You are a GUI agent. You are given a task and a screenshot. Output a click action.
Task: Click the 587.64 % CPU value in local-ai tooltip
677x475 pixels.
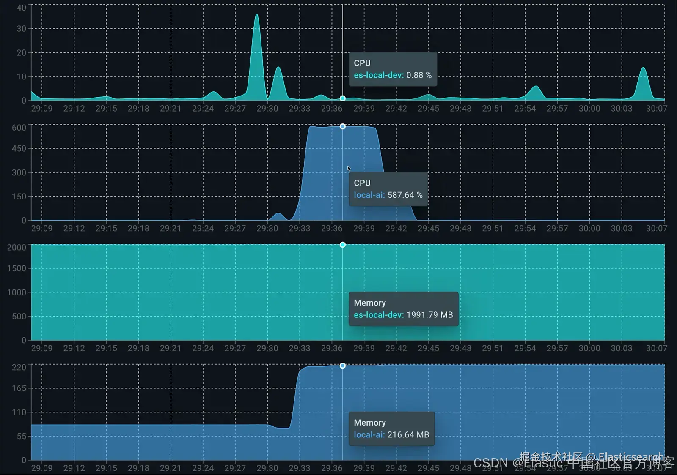pyautogui.click(x=405, y=195)
